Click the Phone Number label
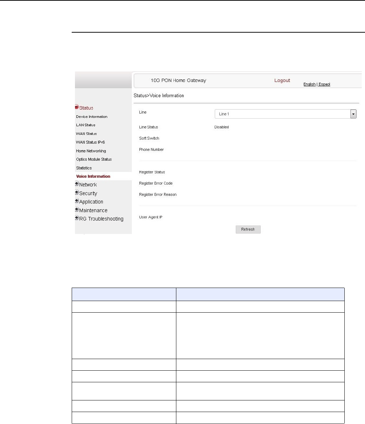 151,149
